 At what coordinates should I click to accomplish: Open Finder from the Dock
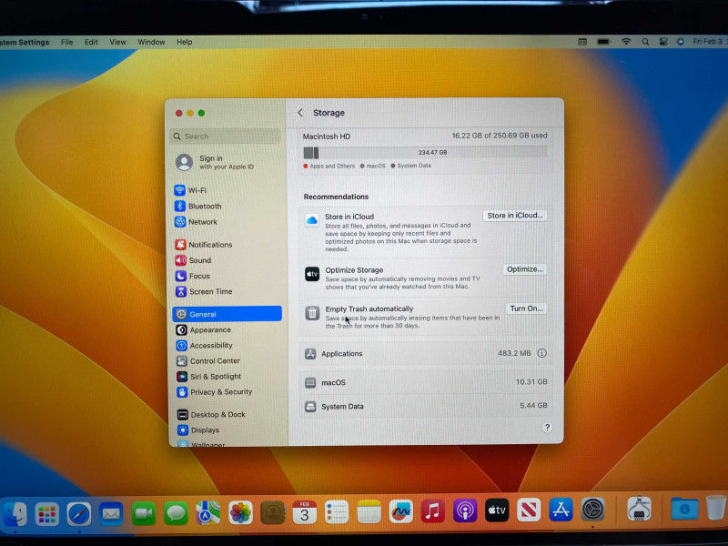tap(15, 513)
